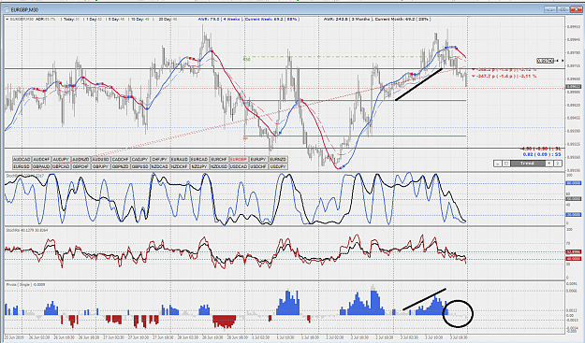Select the AUDJPY symbol button
The image size is (585, 343).
[62, 160]
